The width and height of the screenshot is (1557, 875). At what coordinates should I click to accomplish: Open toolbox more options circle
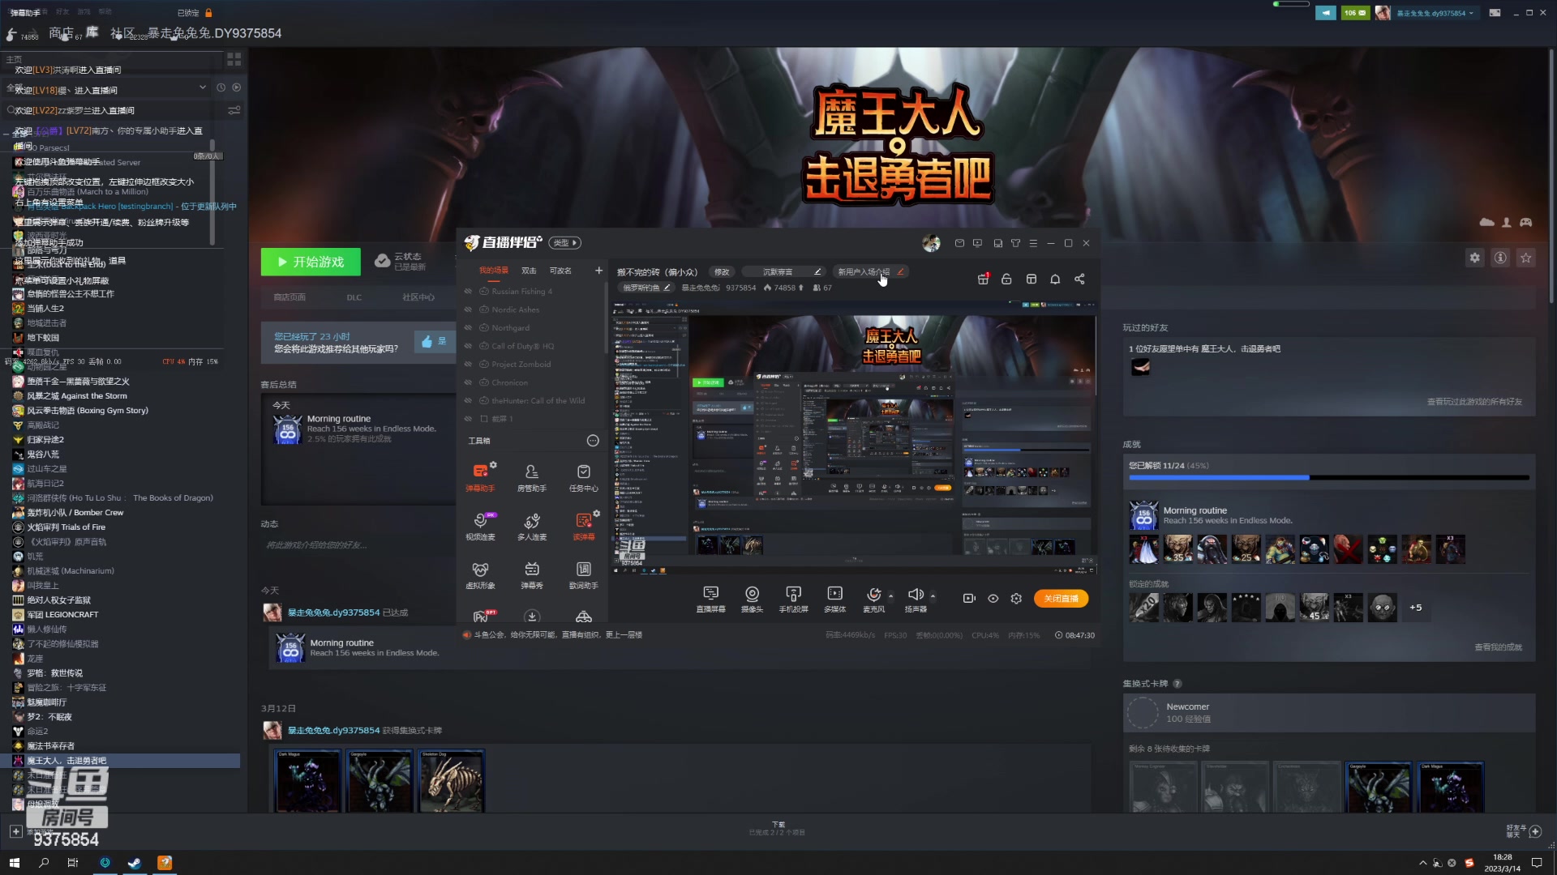point(593,441)
